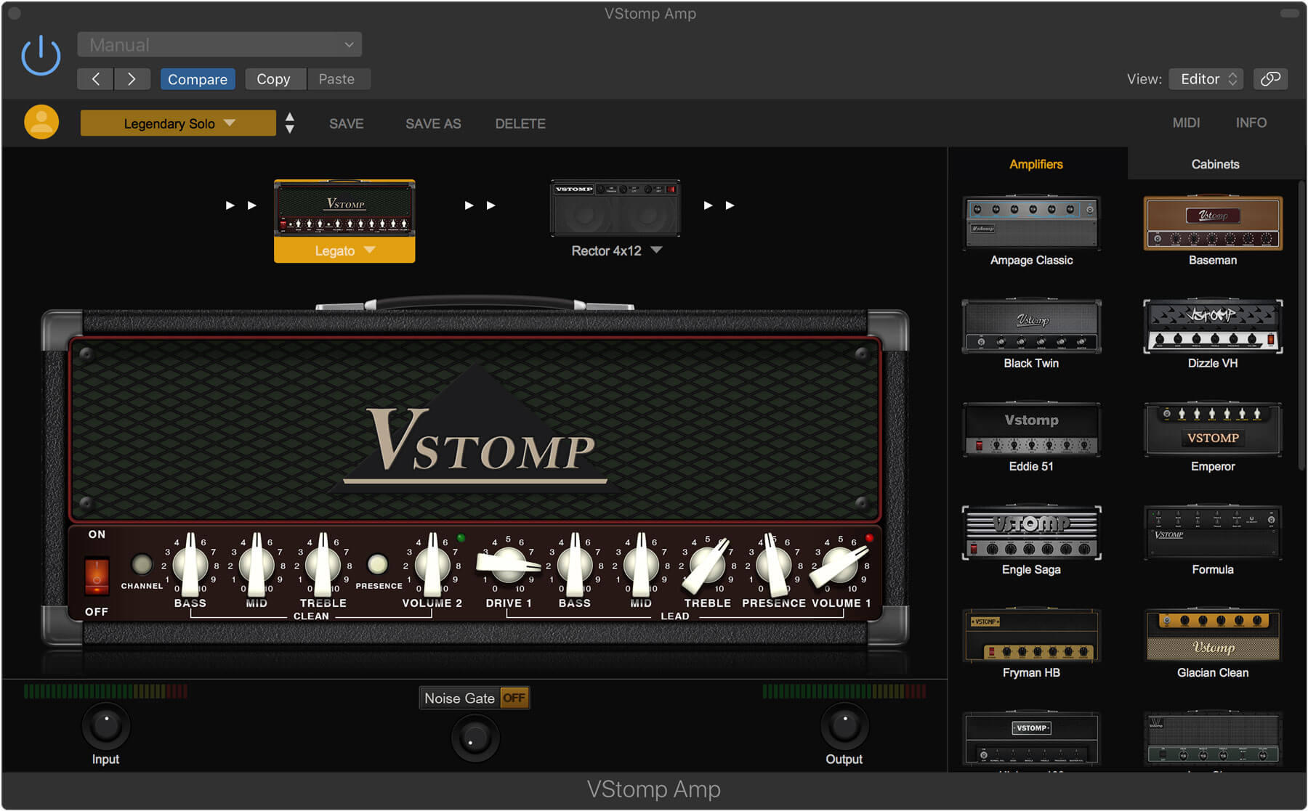Go to next preset arrow
The height and width of the screenshot is (811, 1308).
(132, 79)
